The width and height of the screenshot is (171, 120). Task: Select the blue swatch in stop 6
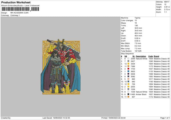128,71
